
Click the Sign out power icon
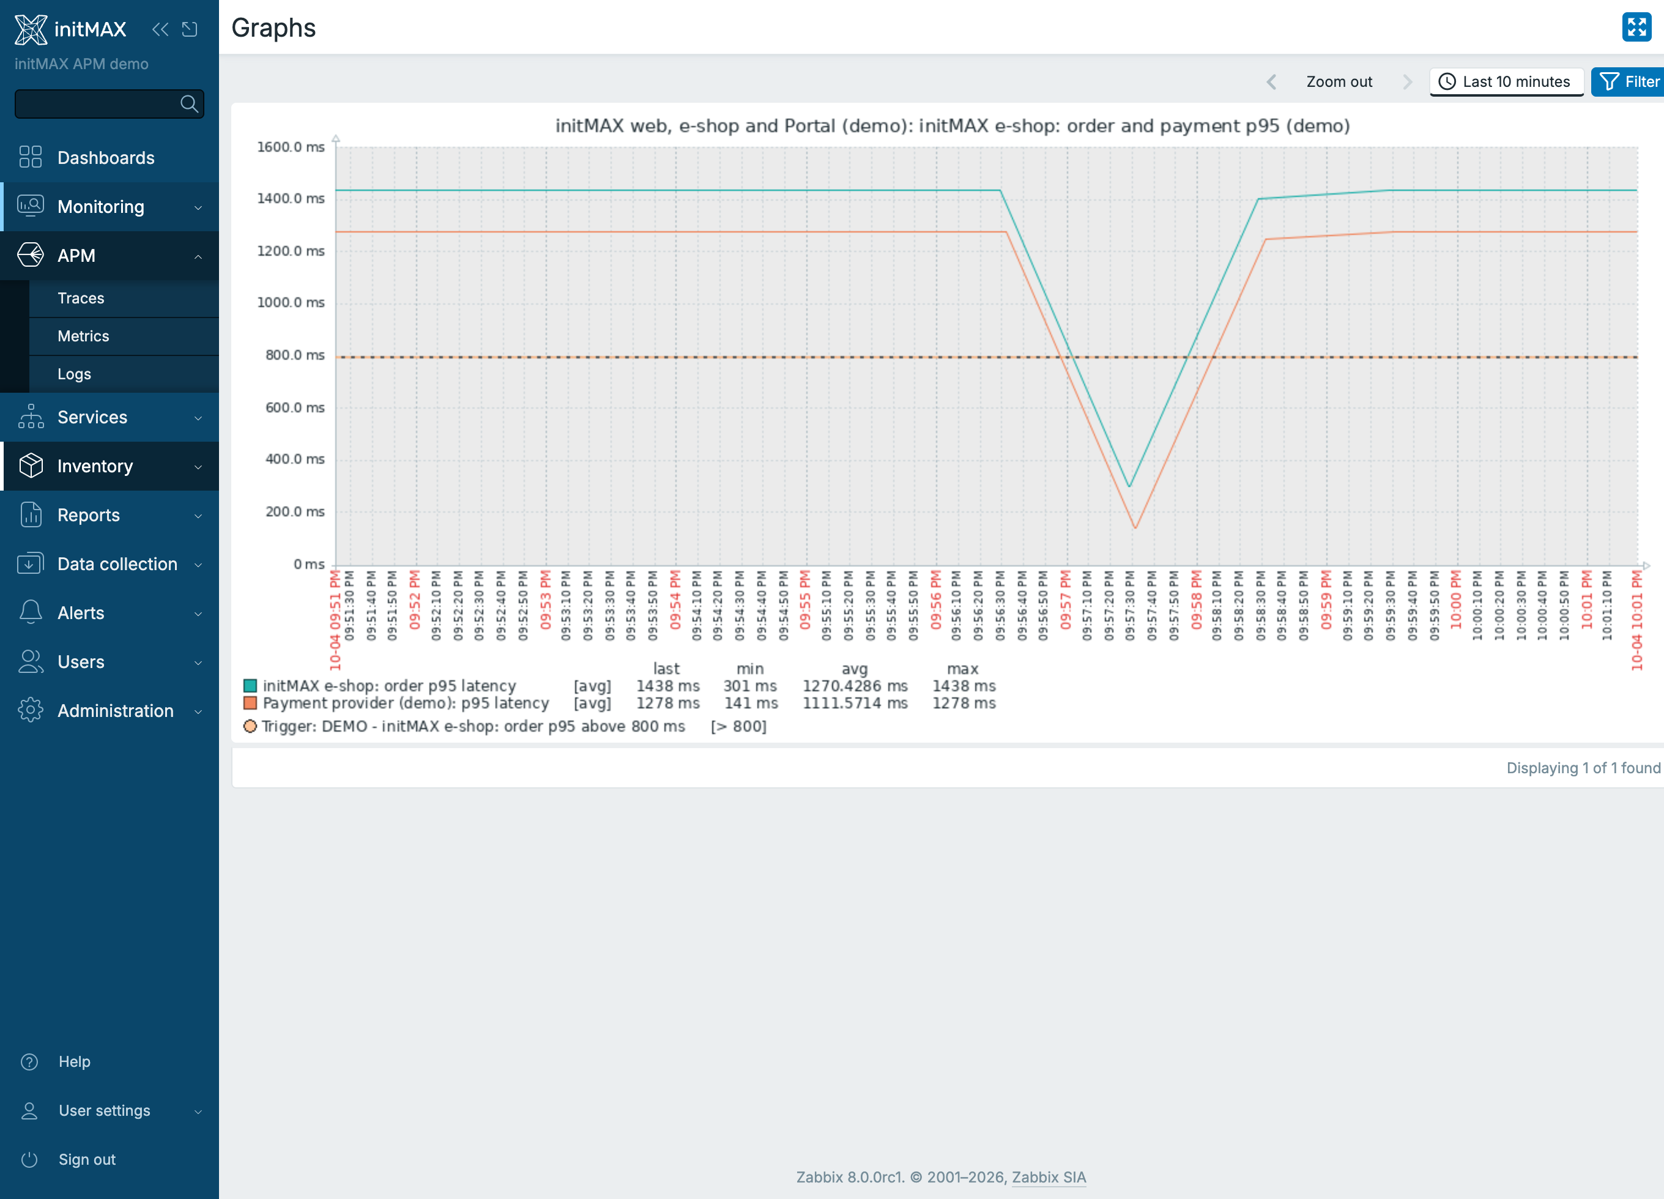pos(29,1159)
